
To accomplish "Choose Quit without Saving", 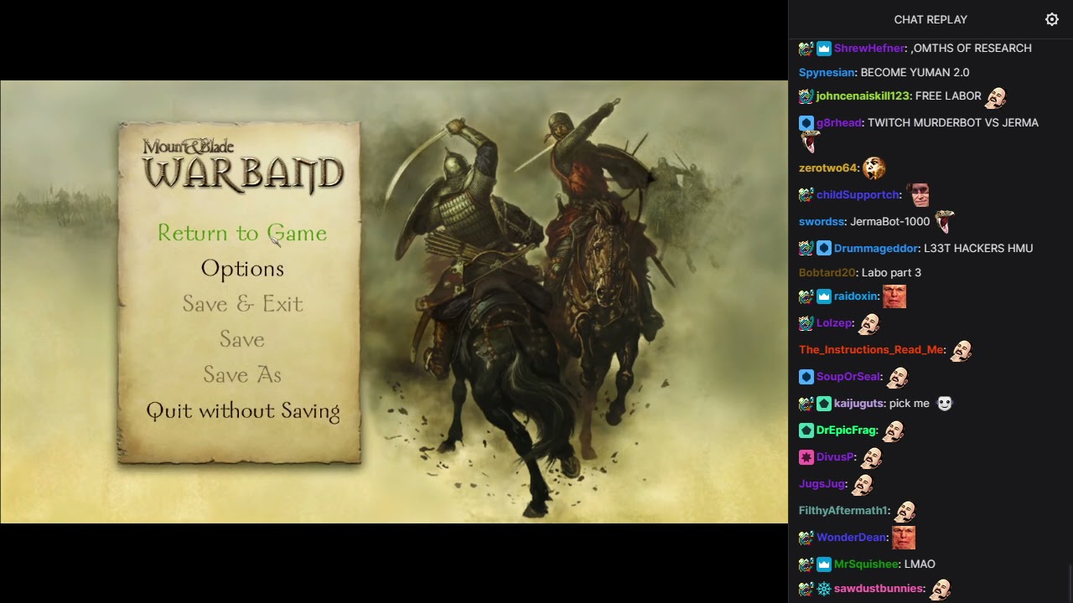I will point(242,410).
